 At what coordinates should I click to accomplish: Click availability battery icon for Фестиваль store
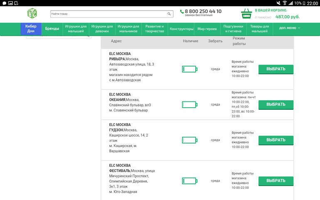[190, 181]
